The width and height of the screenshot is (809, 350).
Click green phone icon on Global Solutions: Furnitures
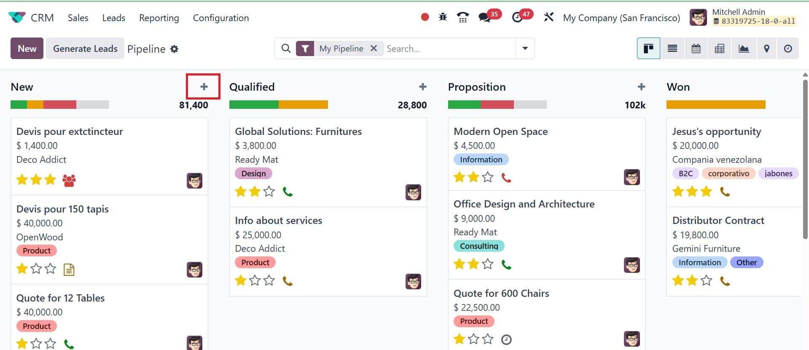288,192
